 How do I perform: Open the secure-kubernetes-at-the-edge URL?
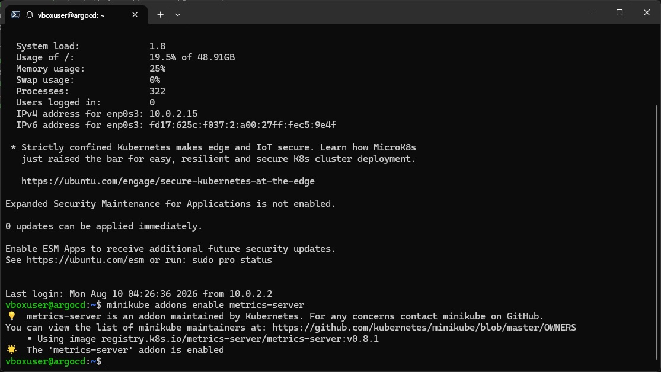168,181
